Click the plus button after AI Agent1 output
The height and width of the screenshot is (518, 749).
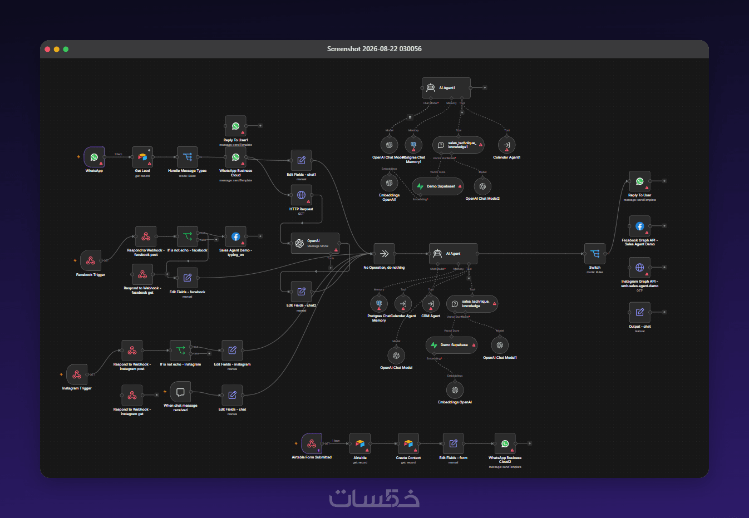pyautogui.click(x=485, y=88)
